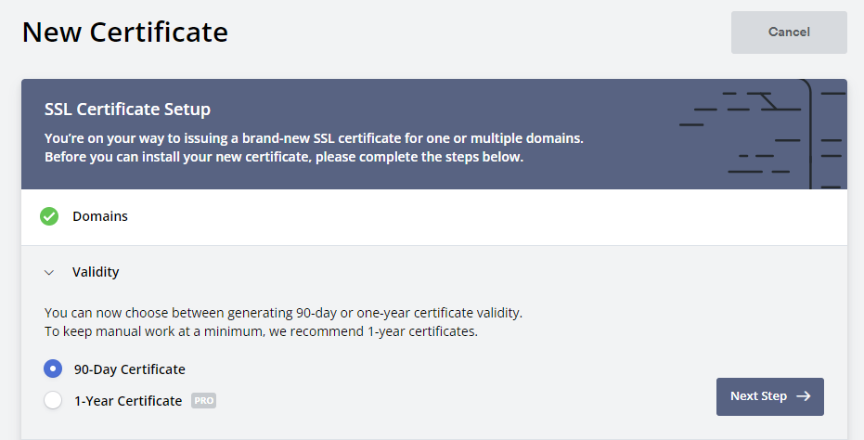864x440 pixels.
Task: Click the PRO badge
Action: pos(204,400)
